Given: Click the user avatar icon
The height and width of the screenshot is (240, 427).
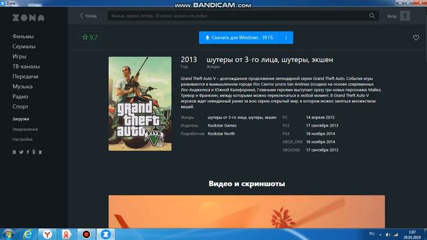Looking at the screenshot, I should point(405,16).
